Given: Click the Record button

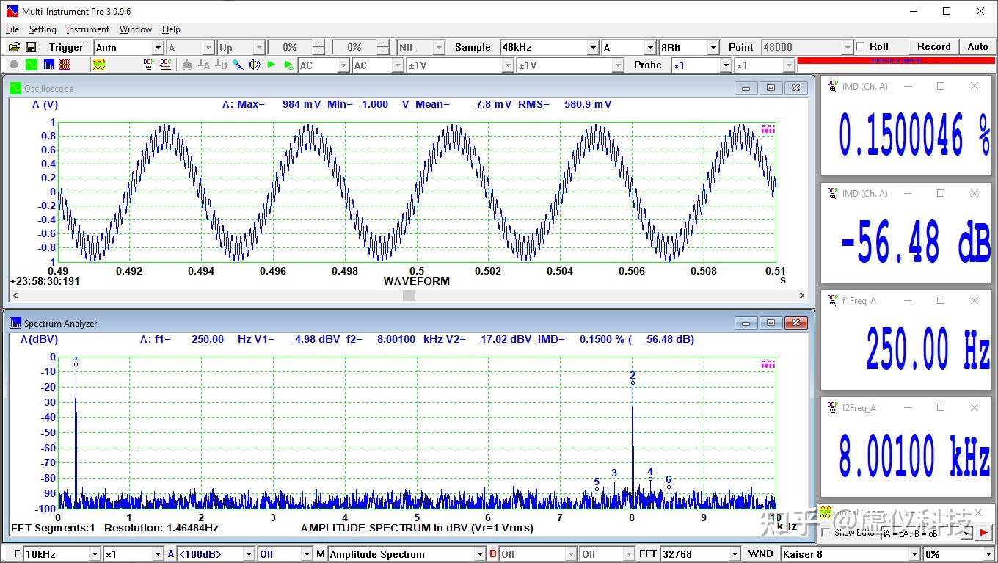Looking at the screenshot, I should [933, 46].
